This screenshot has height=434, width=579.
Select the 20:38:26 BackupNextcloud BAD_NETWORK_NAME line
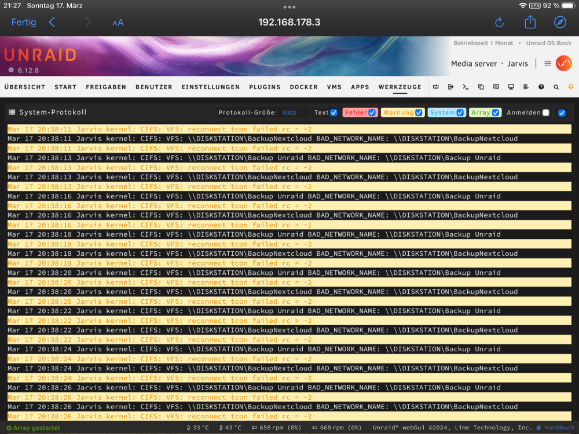pyautogui.click(x=289, y=406)
